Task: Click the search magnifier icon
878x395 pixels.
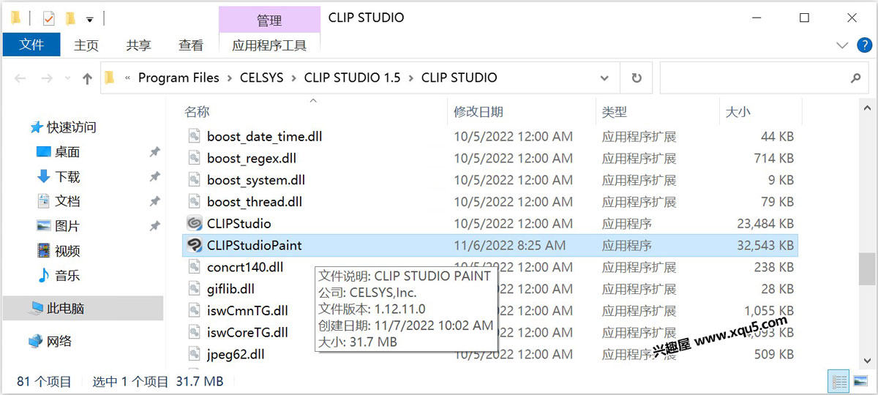Action: (x=855, y=78)
